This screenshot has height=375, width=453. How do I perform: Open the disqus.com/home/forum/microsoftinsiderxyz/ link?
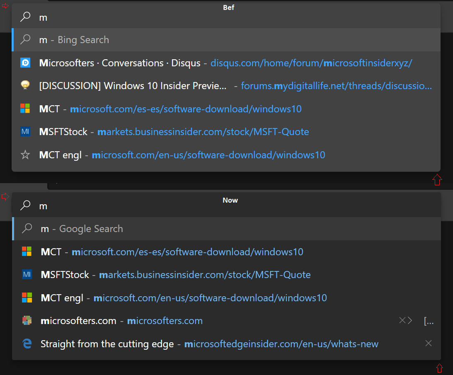(x=311, y=63)
